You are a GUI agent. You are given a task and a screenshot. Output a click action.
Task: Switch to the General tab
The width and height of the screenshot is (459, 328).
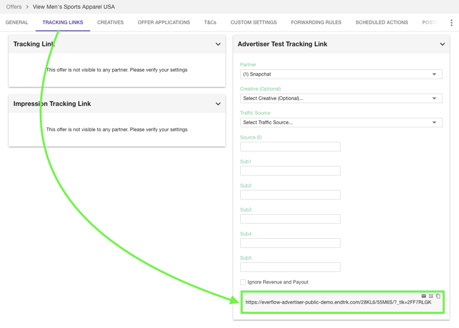[x=17, y=22]
